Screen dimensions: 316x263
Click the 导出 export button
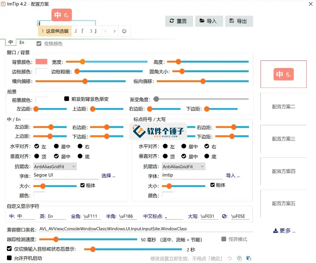point(239,21)
